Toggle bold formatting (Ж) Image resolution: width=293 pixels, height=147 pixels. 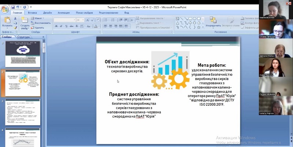pos(56,26)
